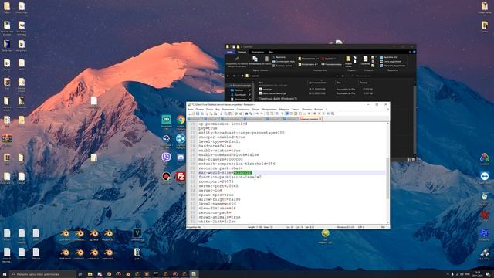Click Выделить все in Explorer ribbon

pyautogui.click(x=388, y=57)
